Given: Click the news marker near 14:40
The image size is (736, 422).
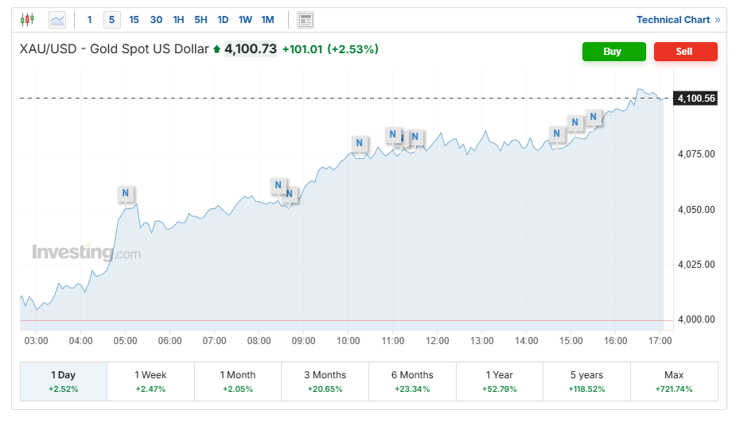Looking at the screenshot, I should click(557, 133).
